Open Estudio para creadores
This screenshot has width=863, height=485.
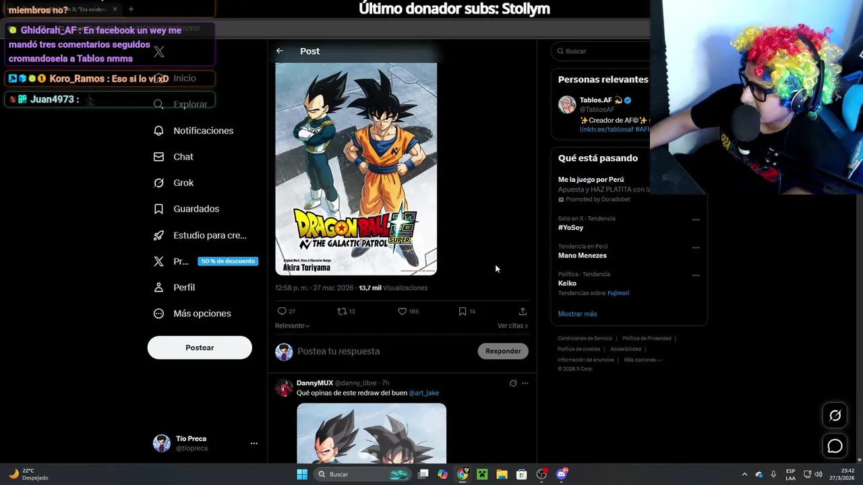pyautogui.click(x=200, y=235)
